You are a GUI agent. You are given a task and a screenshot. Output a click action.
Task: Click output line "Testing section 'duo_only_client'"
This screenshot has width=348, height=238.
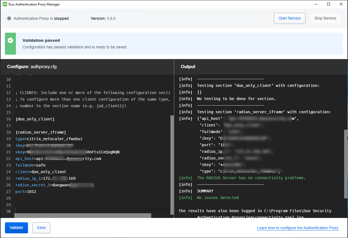[x=258, y=86]
